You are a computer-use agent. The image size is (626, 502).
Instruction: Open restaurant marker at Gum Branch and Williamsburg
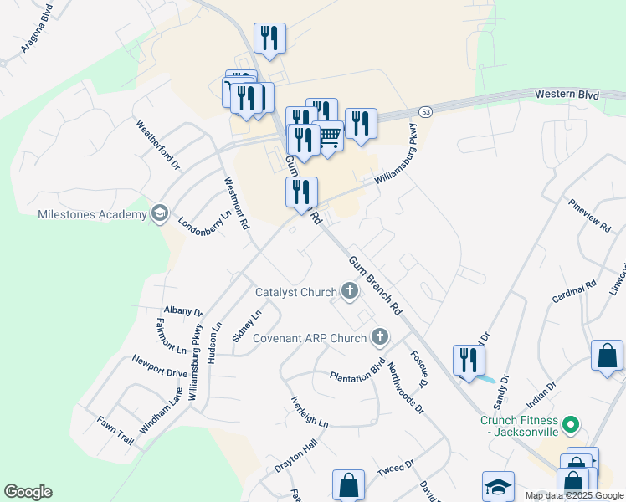coord(302,193)
